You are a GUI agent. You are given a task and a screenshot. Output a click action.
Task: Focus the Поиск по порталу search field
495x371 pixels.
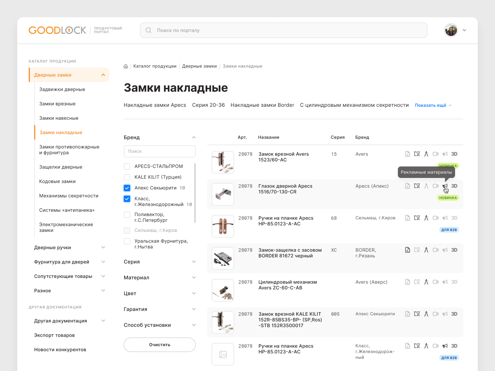click(283, 30)
